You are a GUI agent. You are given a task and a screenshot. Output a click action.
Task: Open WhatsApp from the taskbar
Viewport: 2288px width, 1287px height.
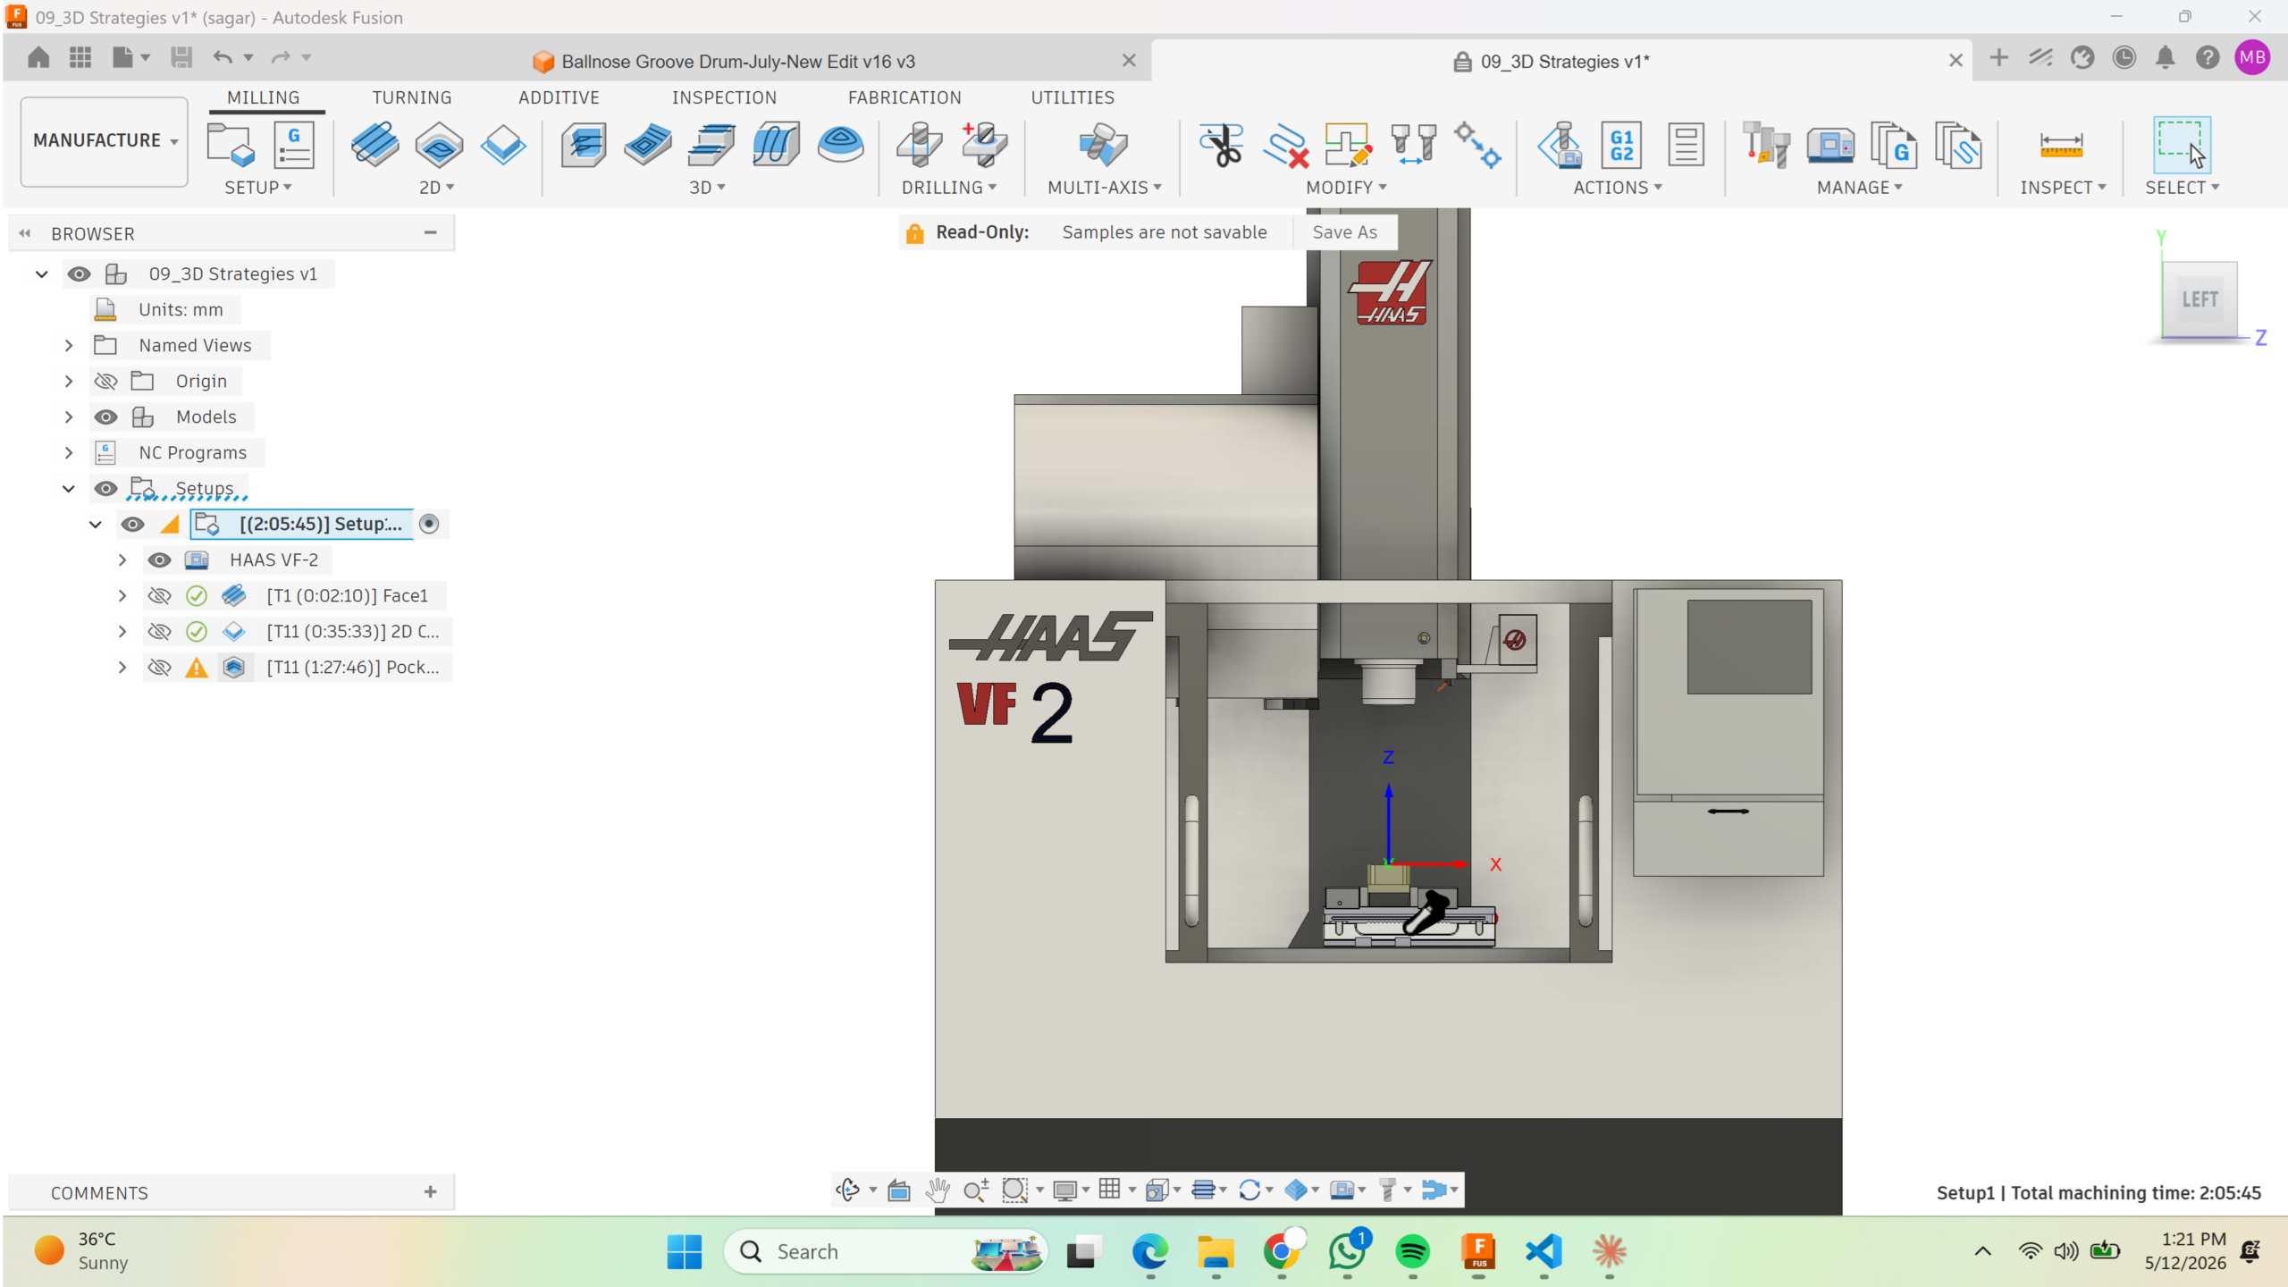[1347, 1251]
